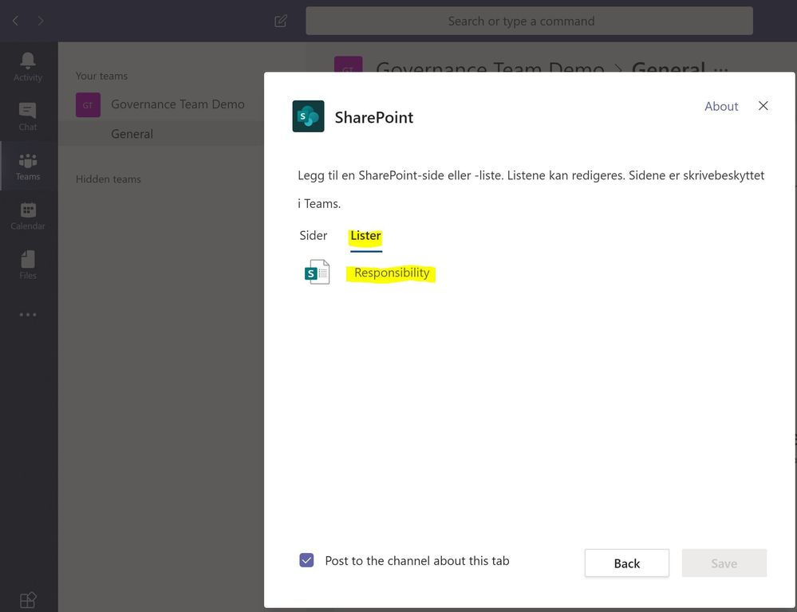This screenshot has width=797, height=612.
Task: Go back with the left arrow
Action: pyautogui.click(x=16, y=21)
